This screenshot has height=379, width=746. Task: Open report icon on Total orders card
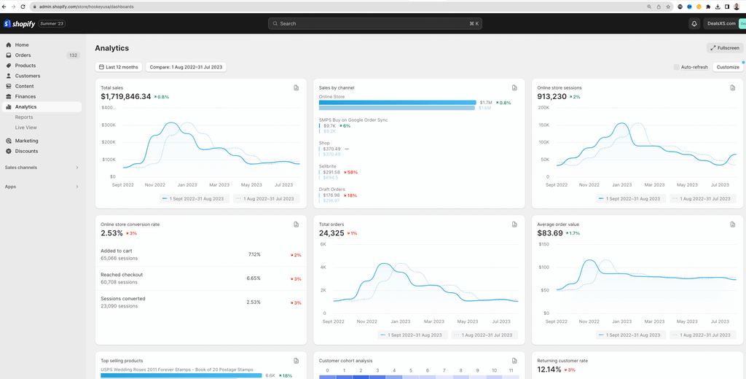(x=514, y=224)
